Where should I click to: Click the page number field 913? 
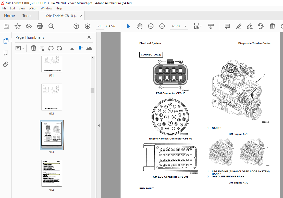[100, 26]
